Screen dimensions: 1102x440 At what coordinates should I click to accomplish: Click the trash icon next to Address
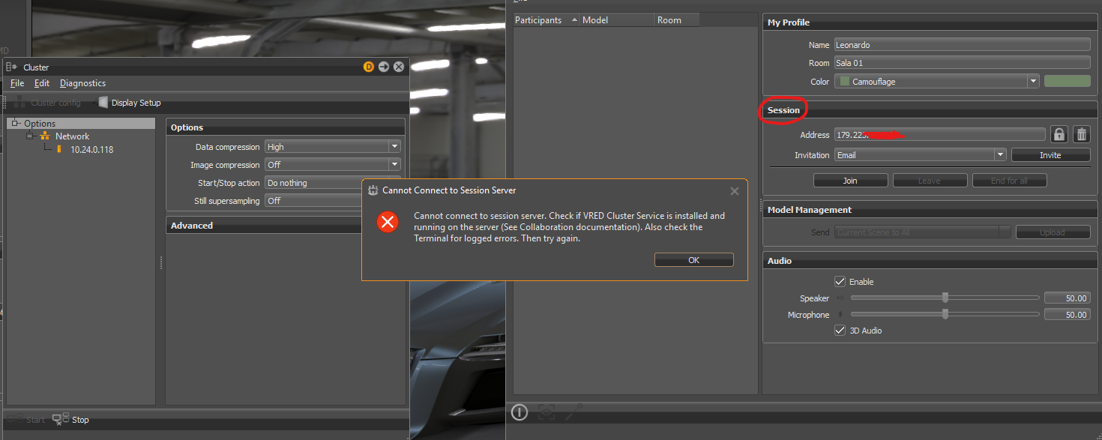(x=1081, y=134)
